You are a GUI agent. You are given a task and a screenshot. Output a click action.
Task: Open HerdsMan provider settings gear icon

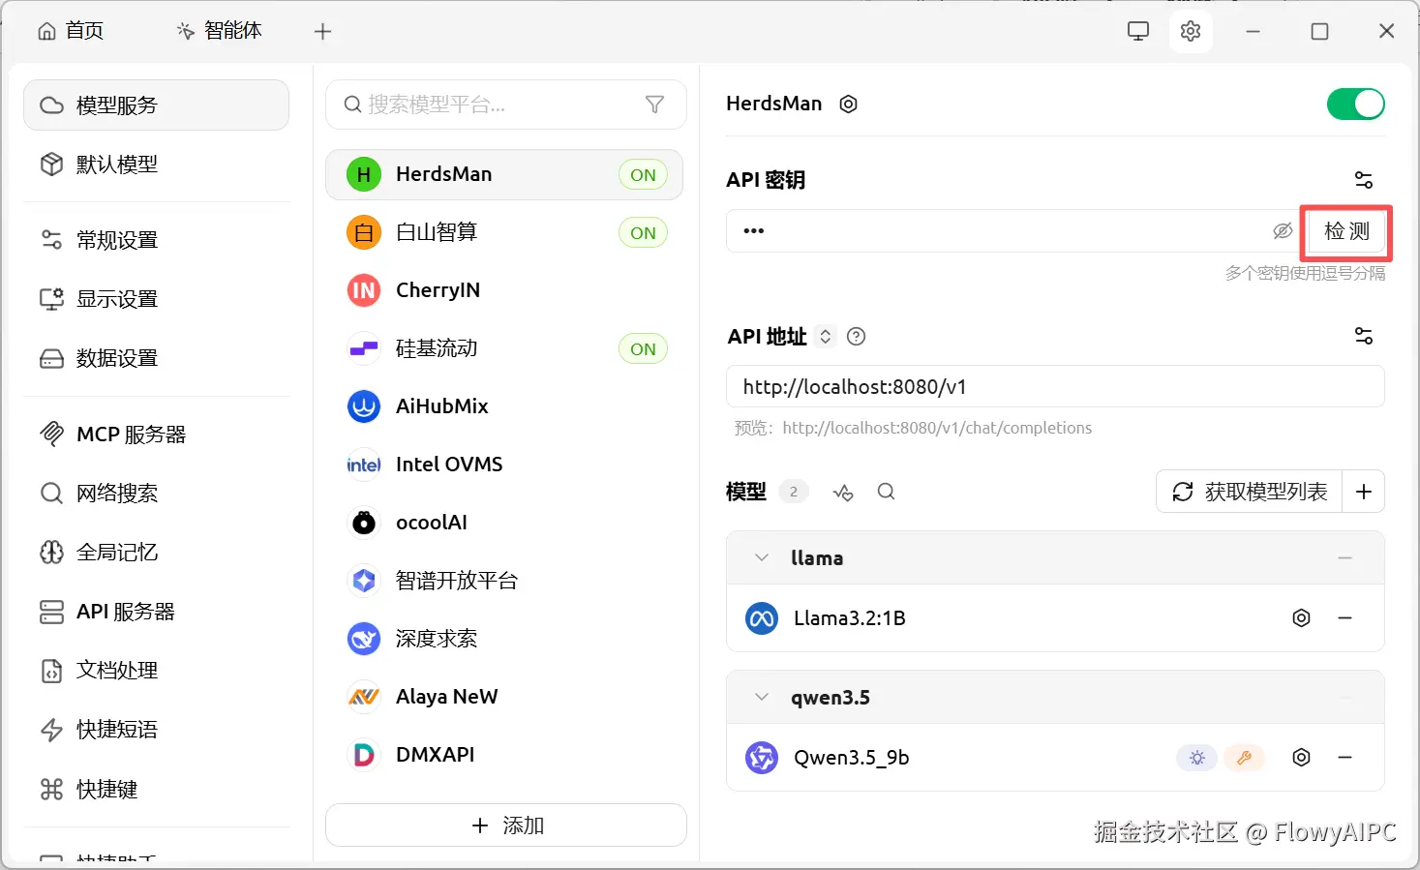848,104
